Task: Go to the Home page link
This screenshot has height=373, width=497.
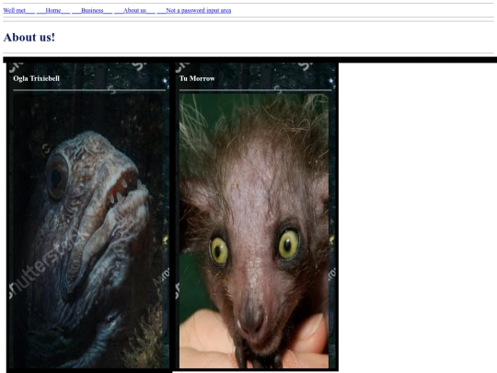Action: [x=53, y=10]
